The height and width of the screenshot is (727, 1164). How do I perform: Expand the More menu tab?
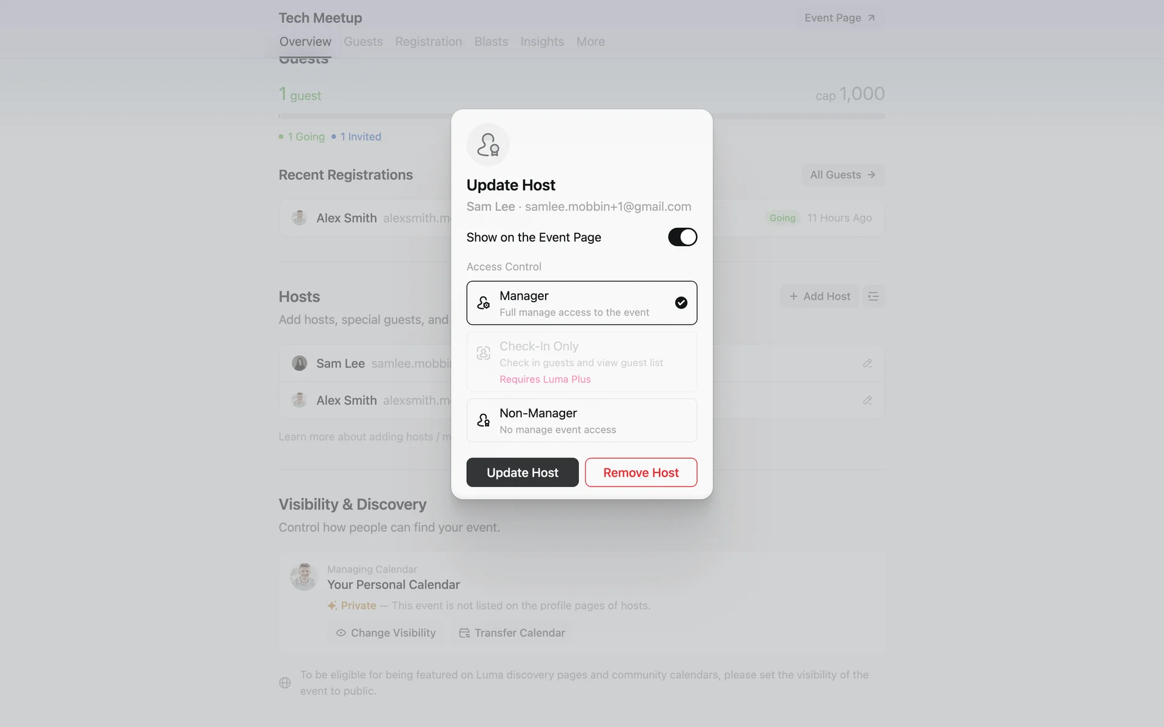coord(590,42)
